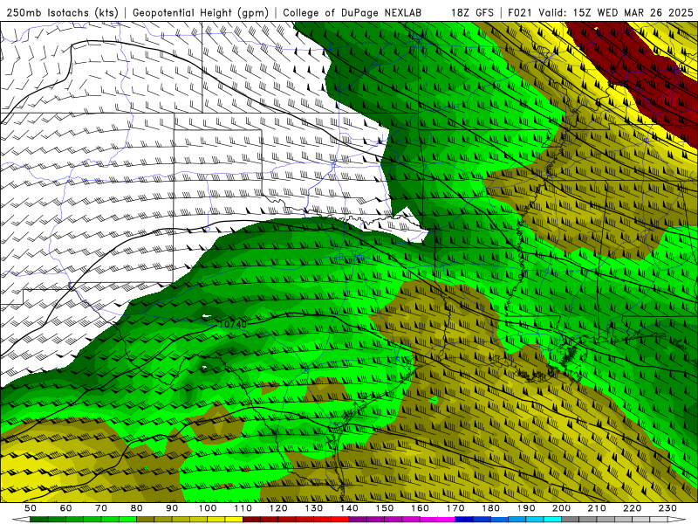
Task: Click the '130' colorbar scale label
Action: tap(313, 508)
